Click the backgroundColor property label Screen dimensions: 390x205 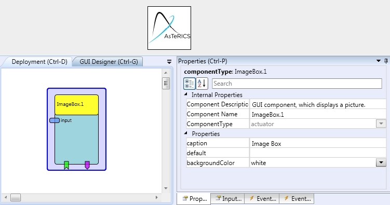point(211,163)
